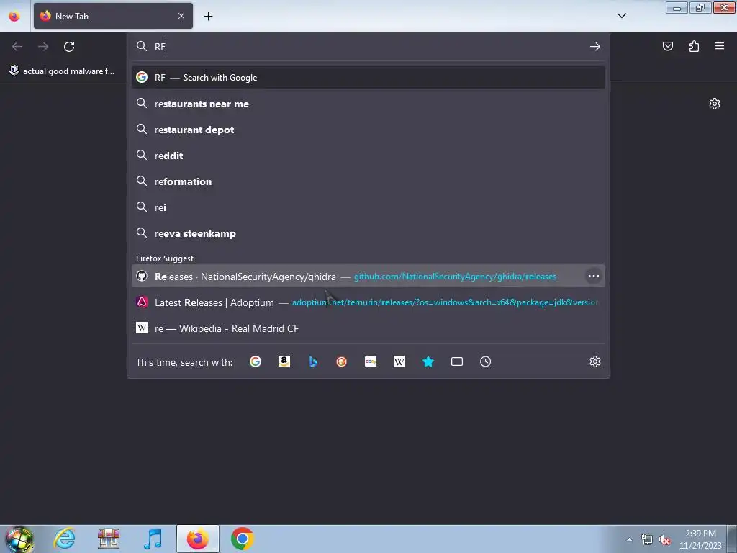Search this time with eBay icon
This screenshot has width=737, height=553.
(371, 361)
